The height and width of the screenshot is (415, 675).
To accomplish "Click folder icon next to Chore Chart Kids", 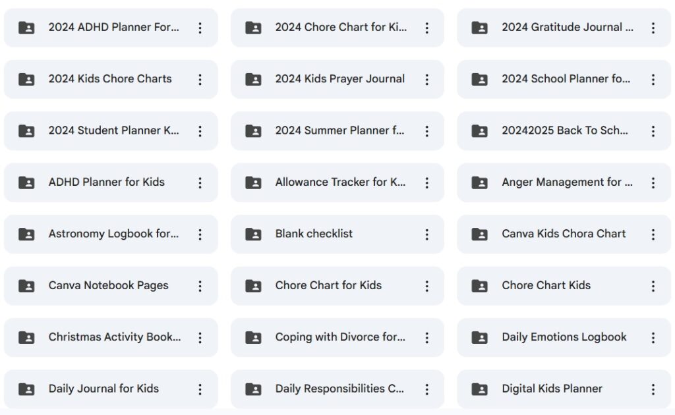I will click(x=480, y=285).
